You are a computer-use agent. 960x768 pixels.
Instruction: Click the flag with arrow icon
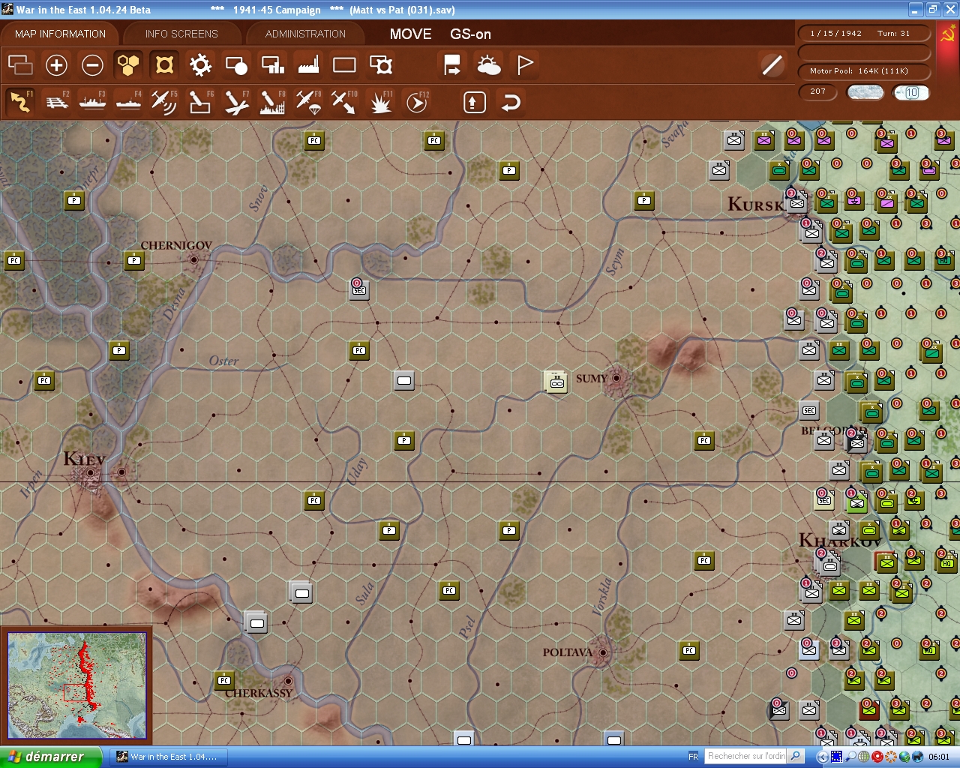[x=452, y=65]
